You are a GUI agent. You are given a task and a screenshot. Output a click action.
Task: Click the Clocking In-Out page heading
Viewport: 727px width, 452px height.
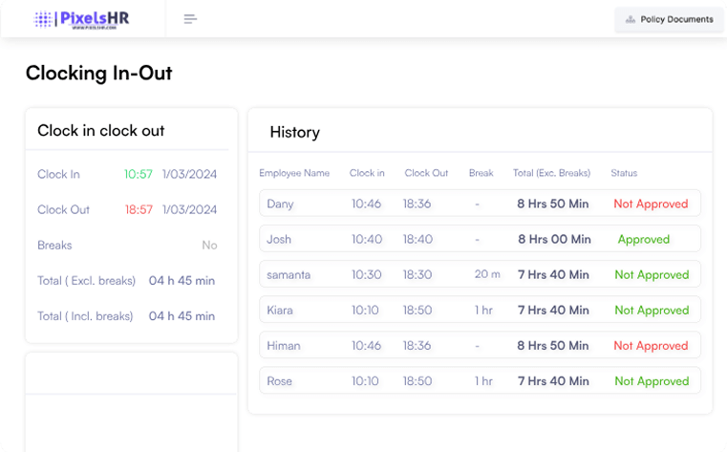(98, 73)
